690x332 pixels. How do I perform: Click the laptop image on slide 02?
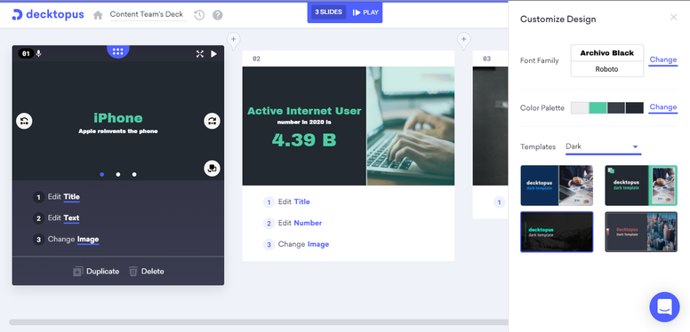coord(411,126)
